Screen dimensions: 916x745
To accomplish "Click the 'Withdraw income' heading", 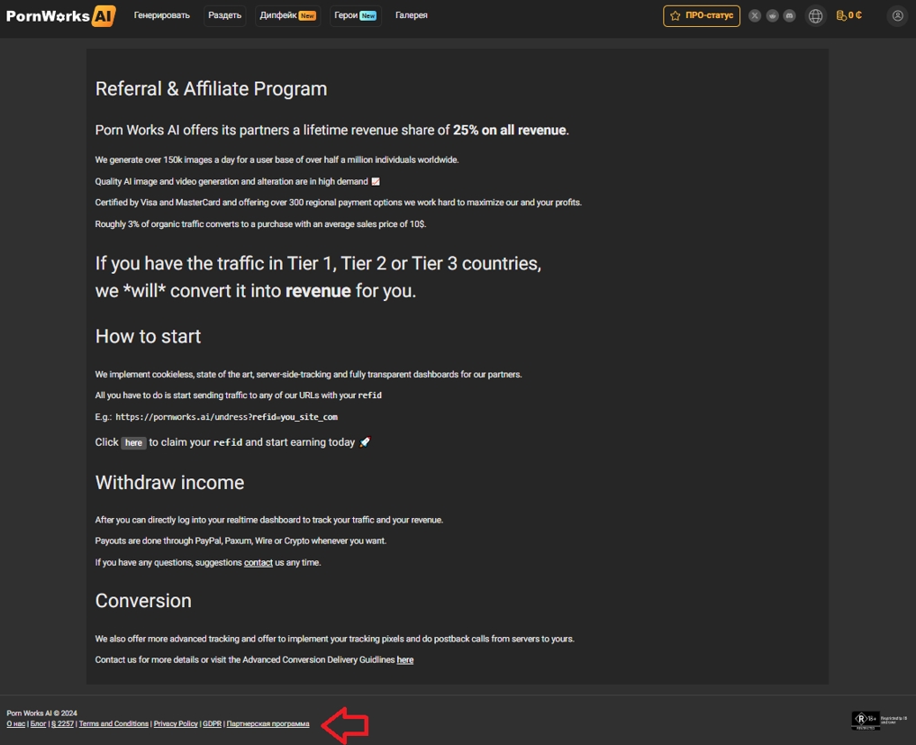I will click(169, 482).
